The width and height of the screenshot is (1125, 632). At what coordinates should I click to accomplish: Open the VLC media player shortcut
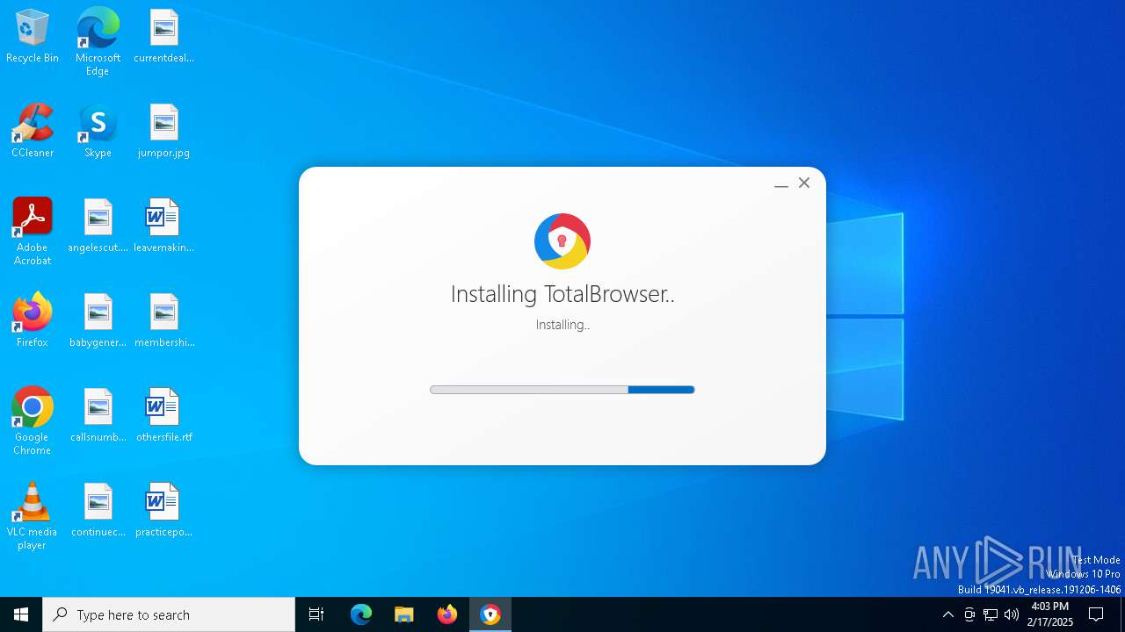coord(33,515)
